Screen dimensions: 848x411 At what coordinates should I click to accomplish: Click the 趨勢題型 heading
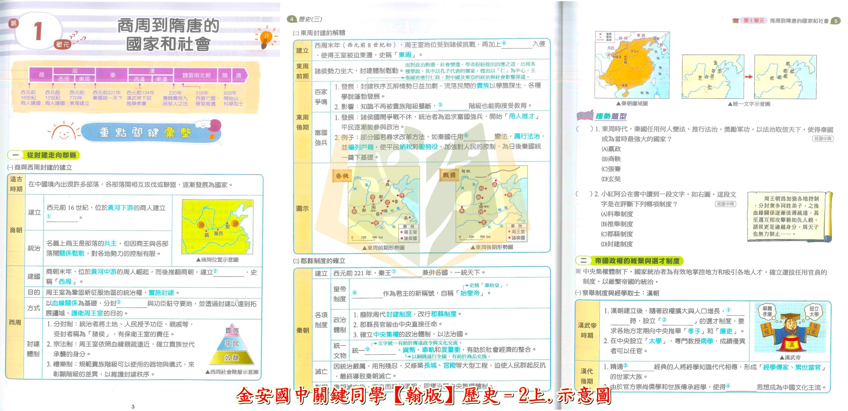click(x=611, y=116)
